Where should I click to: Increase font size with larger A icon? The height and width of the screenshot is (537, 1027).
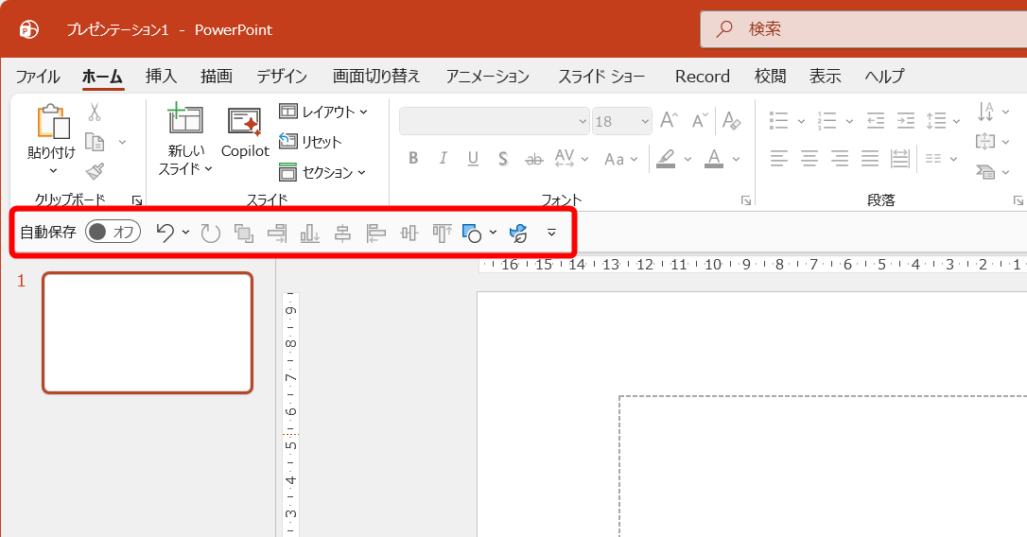point(669,120)
